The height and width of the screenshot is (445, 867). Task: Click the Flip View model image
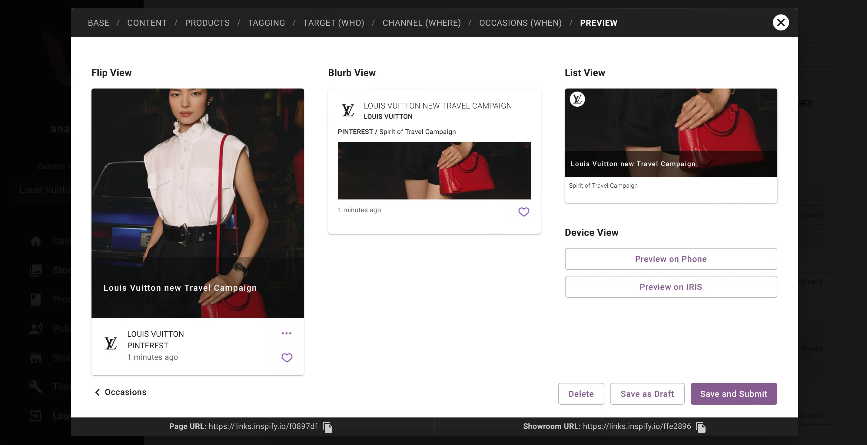[198, 203]
